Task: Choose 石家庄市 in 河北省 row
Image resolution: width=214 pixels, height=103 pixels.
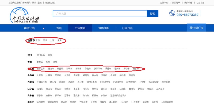Action: click(x=41, y=69)
